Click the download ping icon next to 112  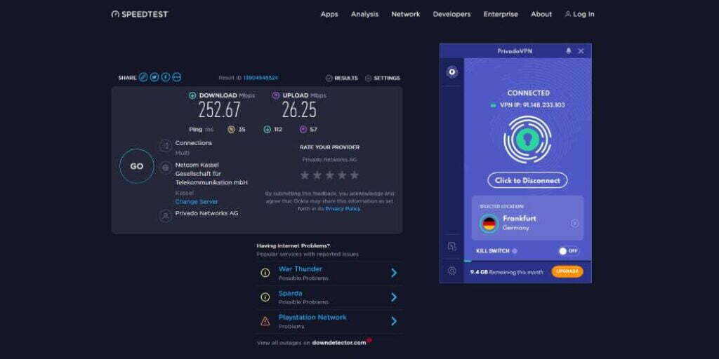pyautogui.click(x=267, y=130)
